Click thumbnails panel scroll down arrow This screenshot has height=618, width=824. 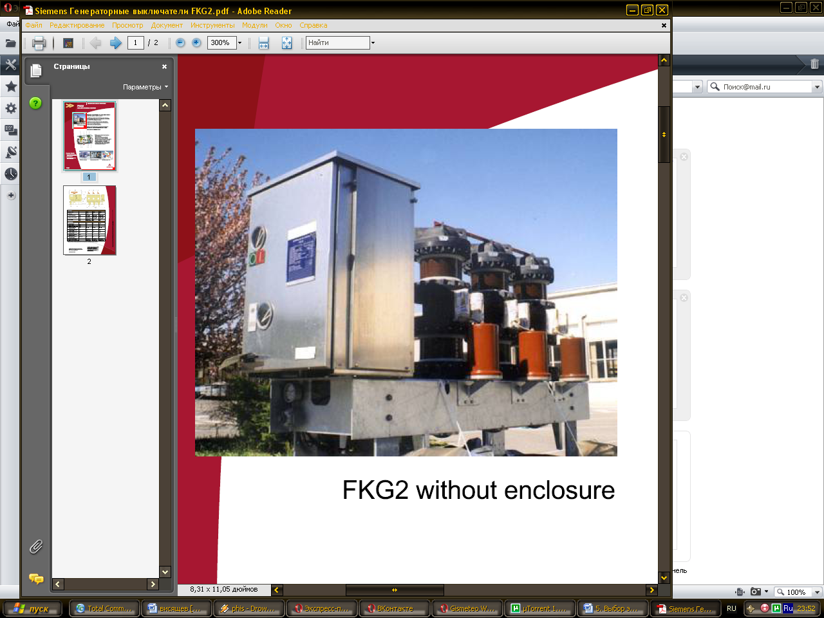coord(165,572)
